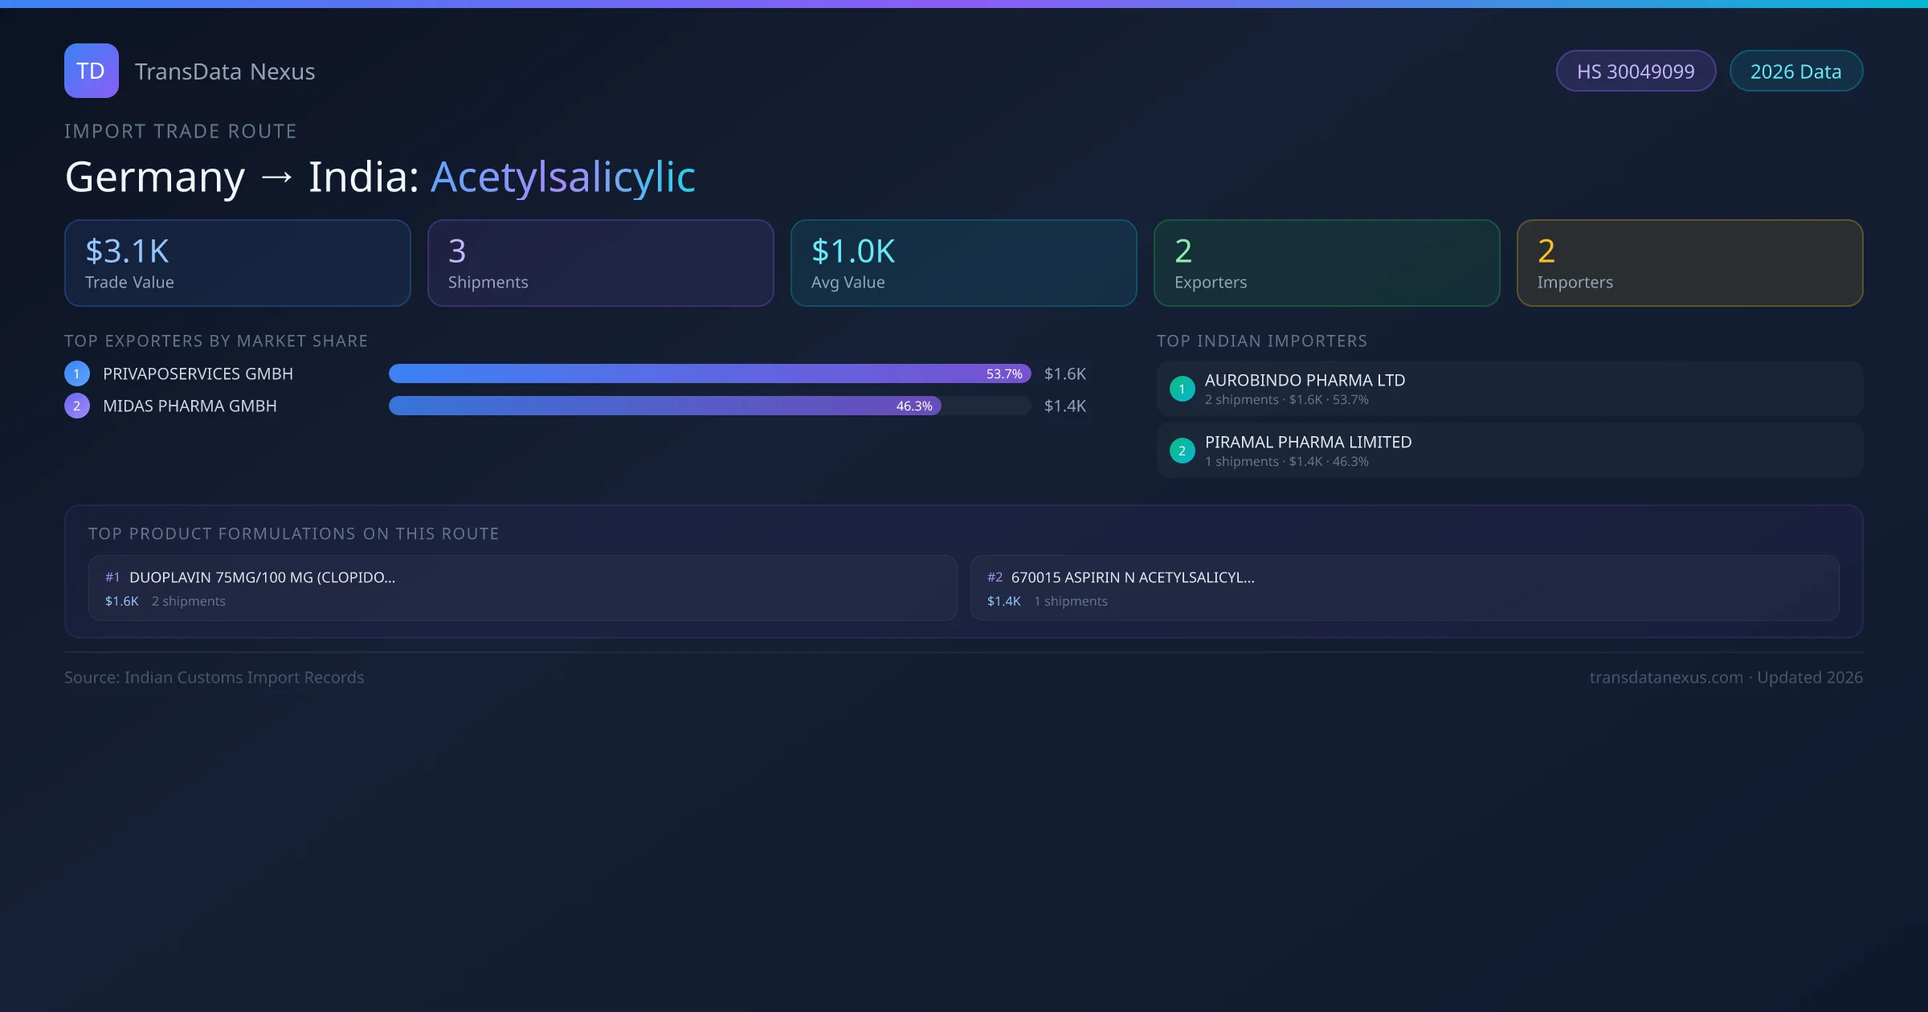Open the $3.1K Trade Value card
The image size is (1928, 1012).
click(x=237, y=263)
